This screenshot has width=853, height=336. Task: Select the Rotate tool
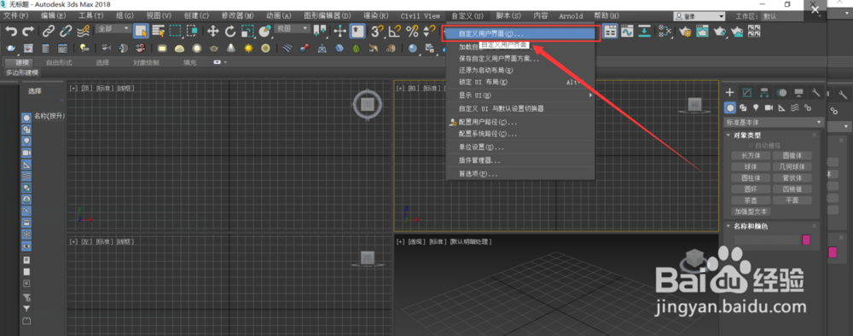coord(230,32)
